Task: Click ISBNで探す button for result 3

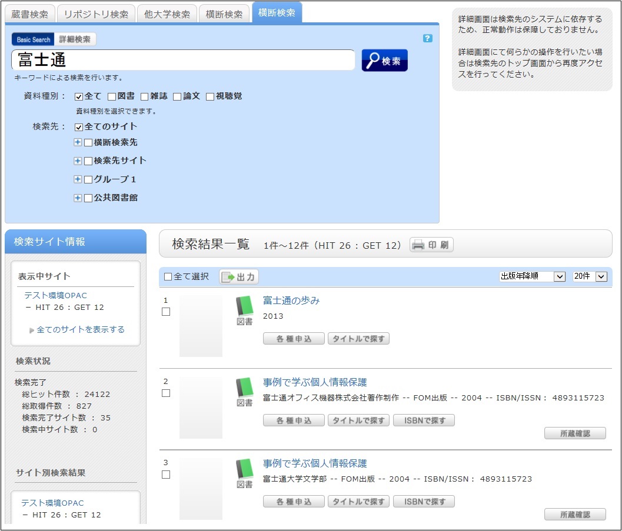Action: tap(424, 502)
